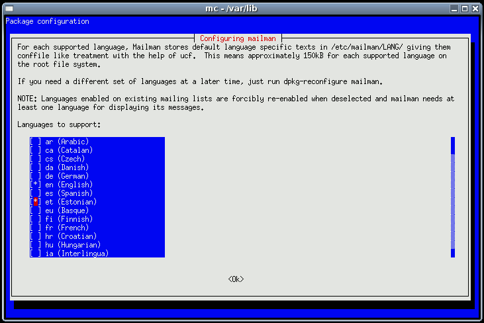Viewport: 484px width, 323px height.
Task: Tick the da (Danish) checkbox
Action: click(36, 167)
